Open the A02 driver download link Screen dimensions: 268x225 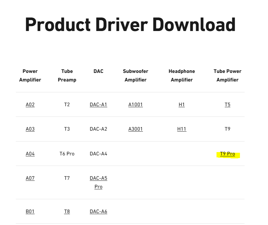[30, 105]
